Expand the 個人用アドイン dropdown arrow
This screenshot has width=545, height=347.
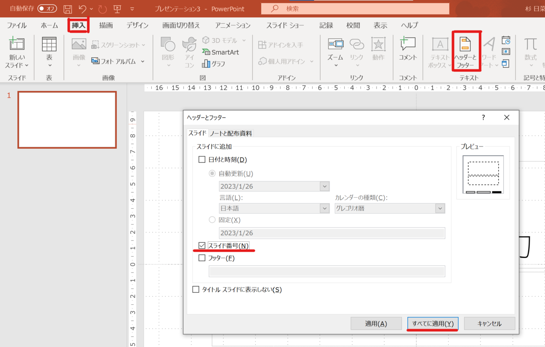312,61
